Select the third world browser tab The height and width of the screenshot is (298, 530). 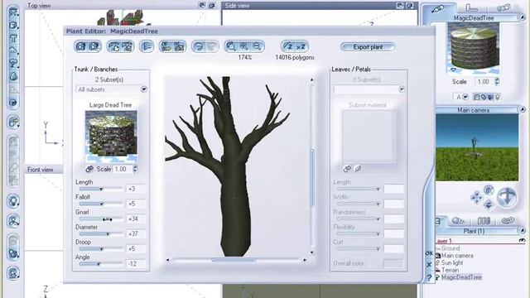[484, 221]
